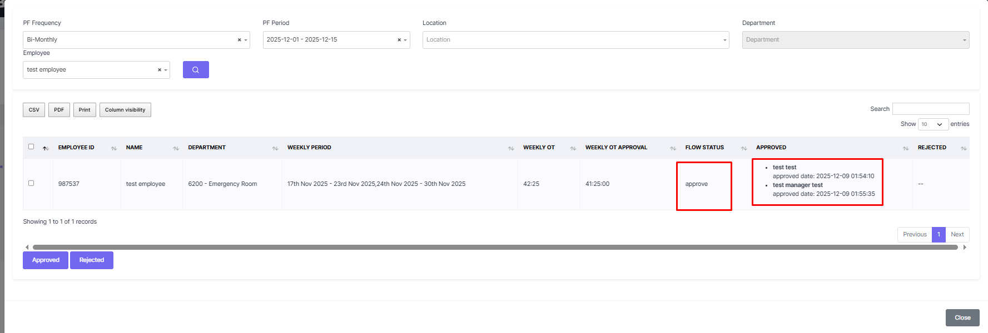Sort table by Flow Status column
988x333 pixels.
(x=704, y=148)
